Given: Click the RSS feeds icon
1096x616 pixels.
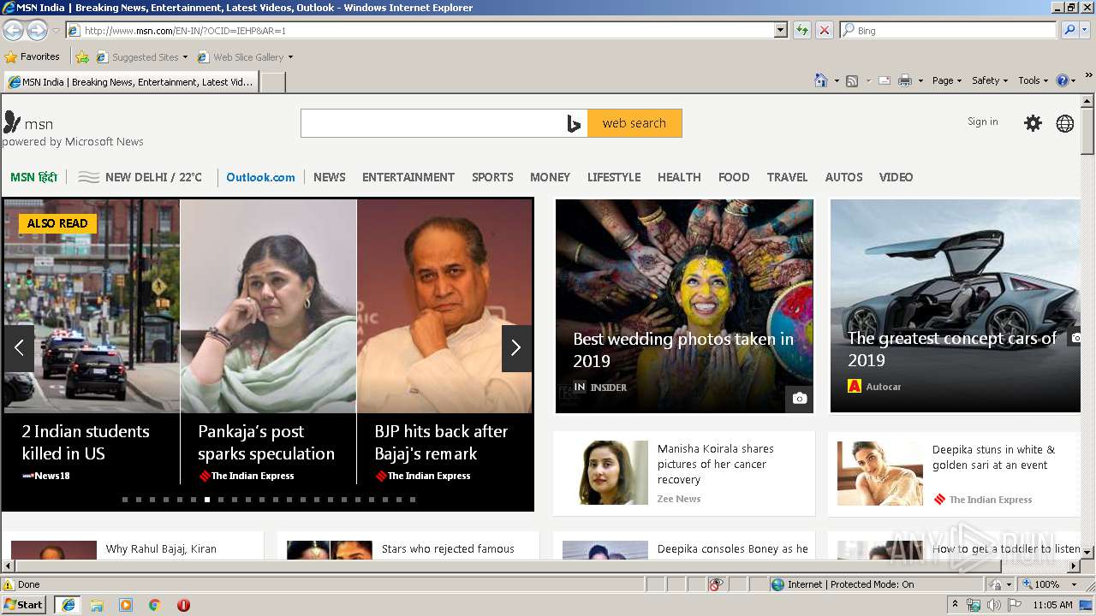Looking at the screenshot, I should 852,80.
